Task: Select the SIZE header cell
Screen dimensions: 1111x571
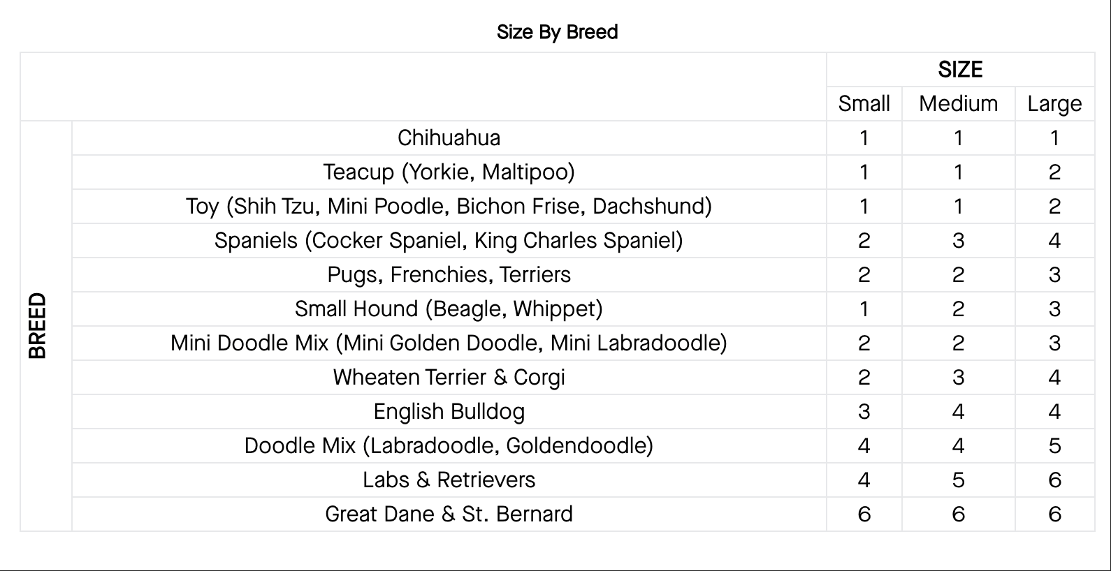Action: tap(960, 69)
